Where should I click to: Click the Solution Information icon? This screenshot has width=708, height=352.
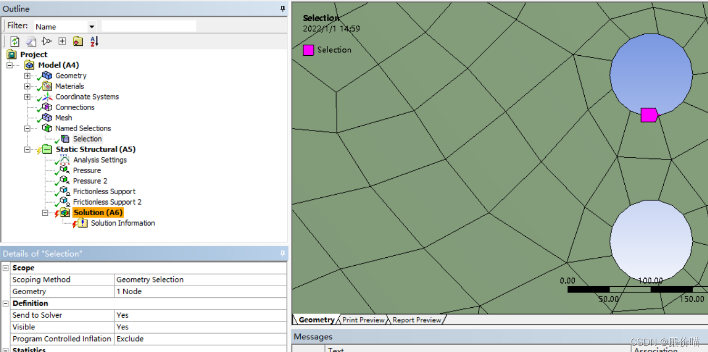tap(83, 223)
